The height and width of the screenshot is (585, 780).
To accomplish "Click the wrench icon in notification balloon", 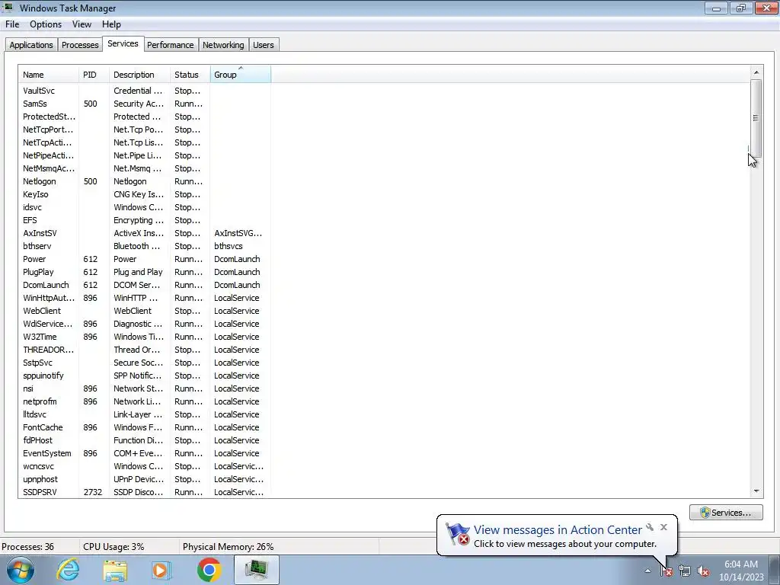I will pyautogui.click(x=650, y=527).
